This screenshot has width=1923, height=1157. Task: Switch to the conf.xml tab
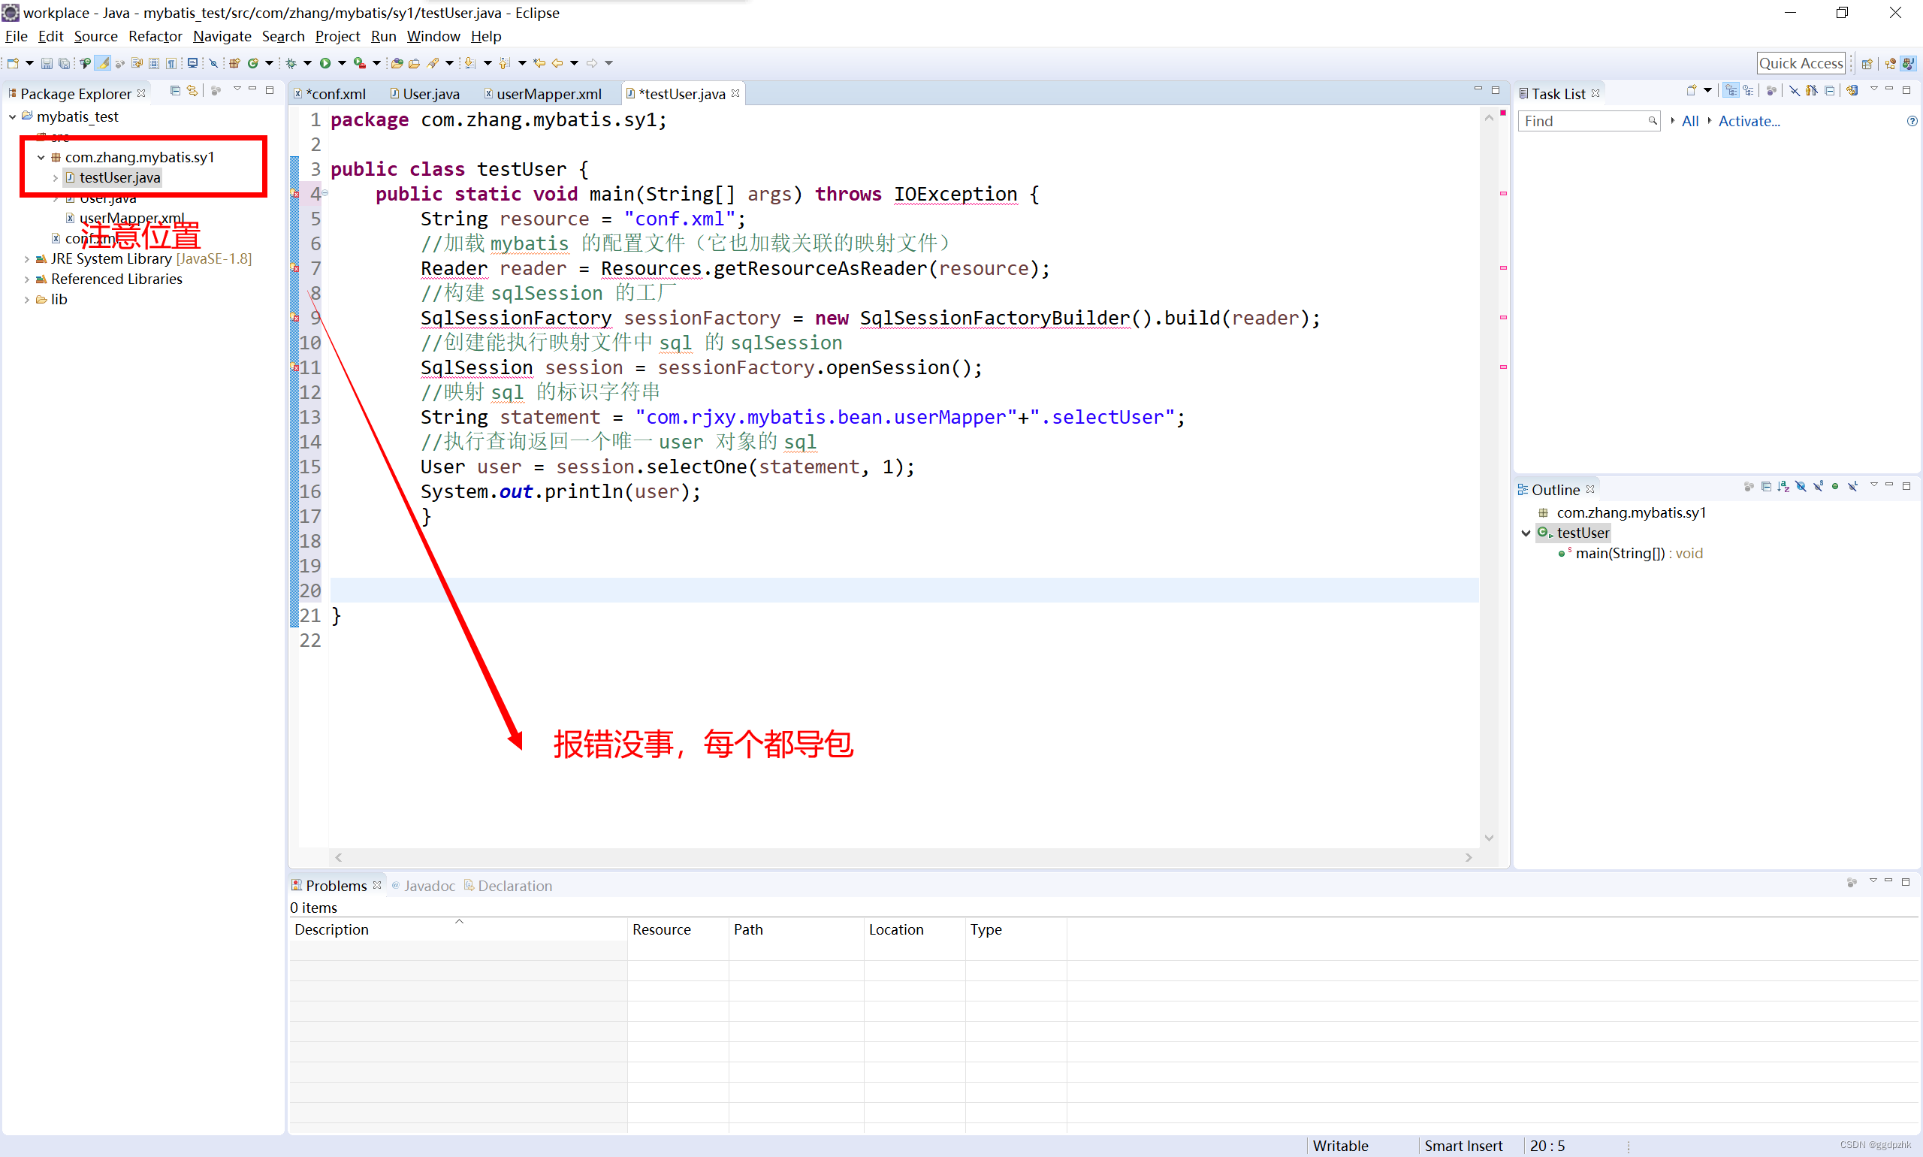point(333,92)
